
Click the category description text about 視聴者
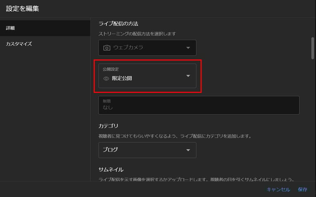[x=175, y=136]
